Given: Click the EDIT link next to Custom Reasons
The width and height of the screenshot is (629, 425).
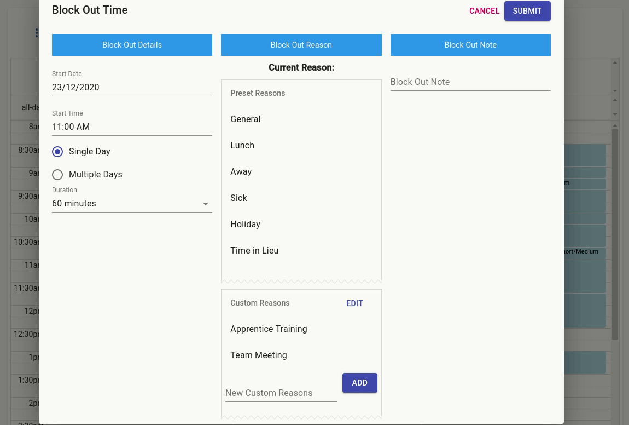Looking at the screenshot, I should point(354,303).
